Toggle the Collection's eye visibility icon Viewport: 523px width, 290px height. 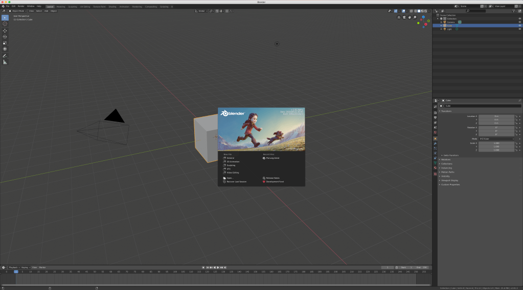519,18
